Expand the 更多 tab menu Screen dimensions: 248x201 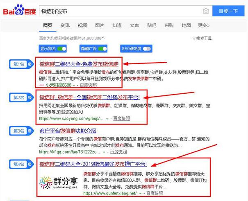203,25
